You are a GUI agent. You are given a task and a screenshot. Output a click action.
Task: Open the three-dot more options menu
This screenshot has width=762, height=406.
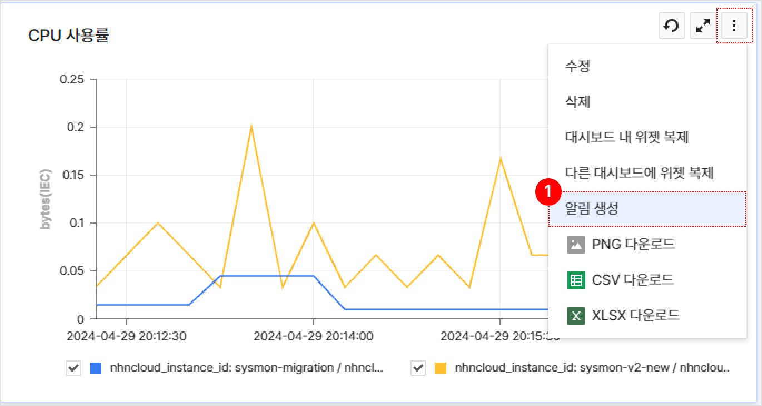tap(734, 26)
